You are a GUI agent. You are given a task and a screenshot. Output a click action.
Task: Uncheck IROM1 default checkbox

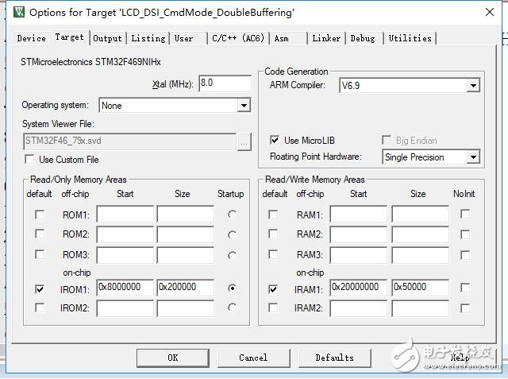pyautogui.click(x=40, y=289)
